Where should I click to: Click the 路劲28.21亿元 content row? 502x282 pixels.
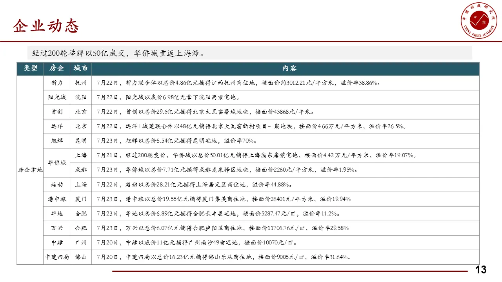286,184
